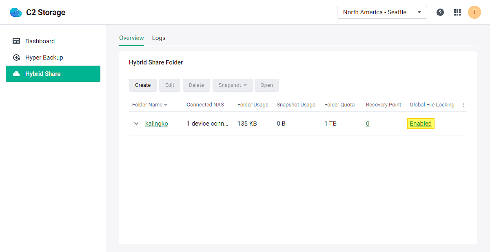The image size is (490, 252).
Task: Sort by the Folder Name column arrow
Action: coord(166,105)
